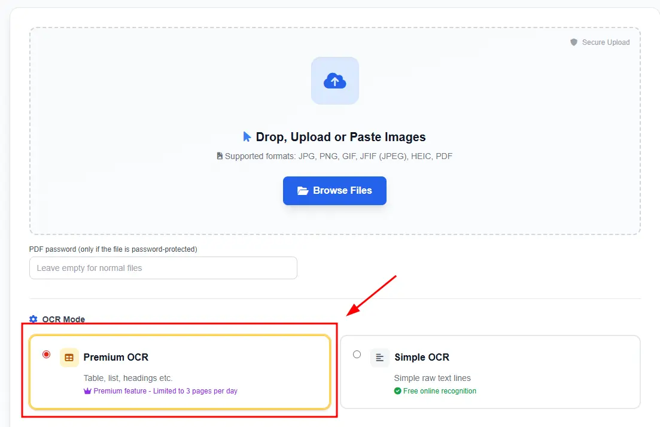The width and height of the screenshot is (660, 427).
Task: Click the Premium OCR title text
Action: click(115, 358)
